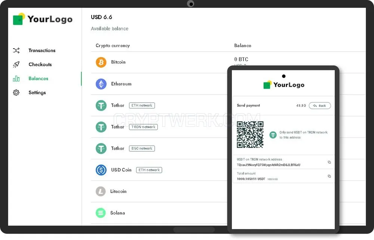Screen dimensions: 374x240
Task: Click the USD 6.6 balance amount
Action: click(101, 17)
